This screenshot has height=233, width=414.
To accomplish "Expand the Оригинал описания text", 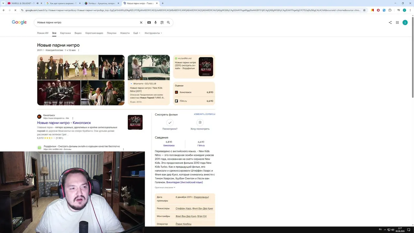I will [165, 187].
